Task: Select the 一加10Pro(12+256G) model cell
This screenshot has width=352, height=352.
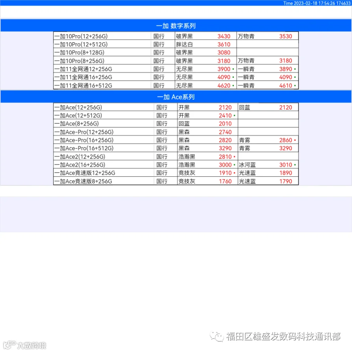Action: click(x=102, y=36)
